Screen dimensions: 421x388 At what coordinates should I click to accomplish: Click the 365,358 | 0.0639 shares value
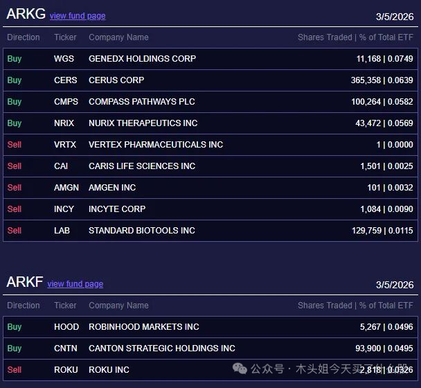coord(382,80)
